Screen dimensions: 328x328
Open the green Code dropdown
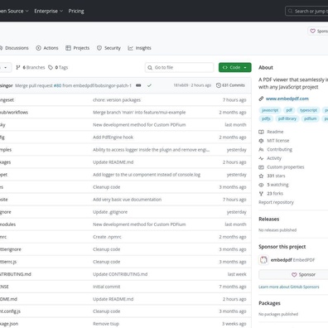[235, 67]
